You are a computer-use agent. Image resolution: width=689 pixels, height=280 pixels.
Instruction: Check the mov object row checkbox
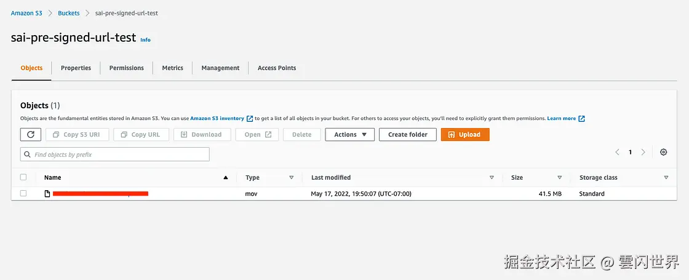point(23,193)
